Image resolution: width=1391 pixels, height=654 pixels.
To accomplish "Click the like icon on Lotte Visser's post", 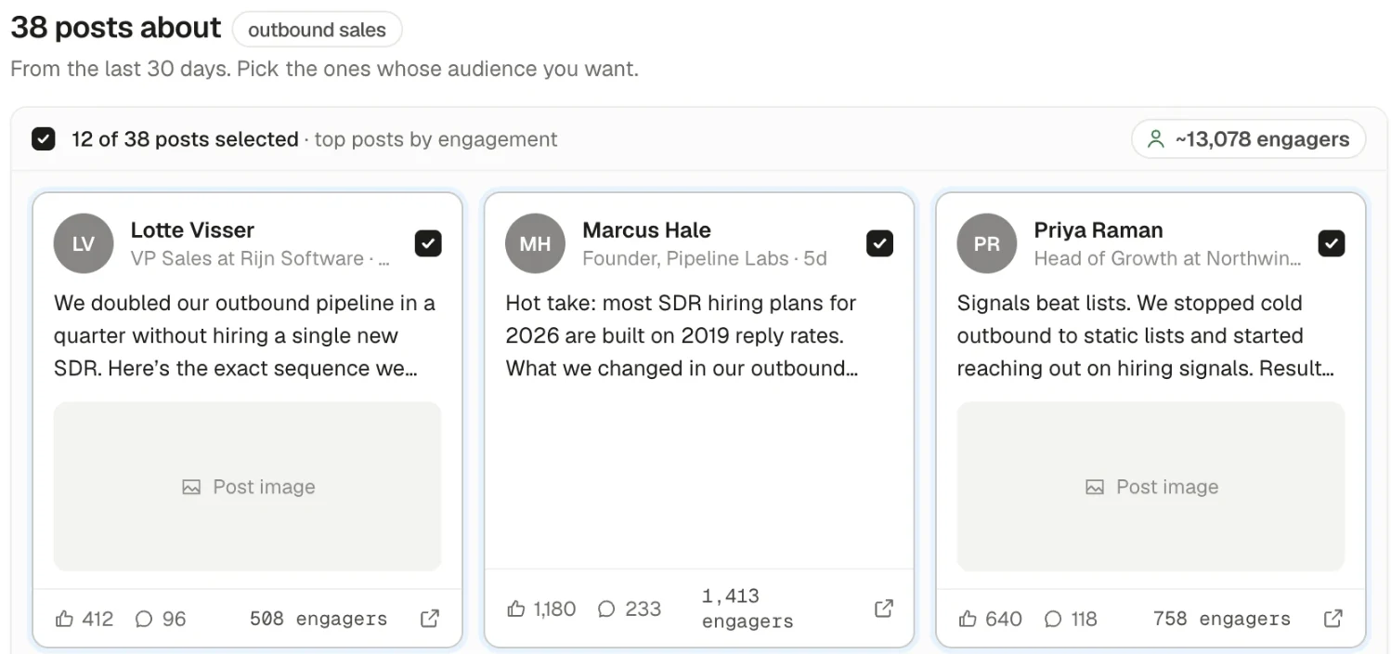I will click(x=64, y=619).
